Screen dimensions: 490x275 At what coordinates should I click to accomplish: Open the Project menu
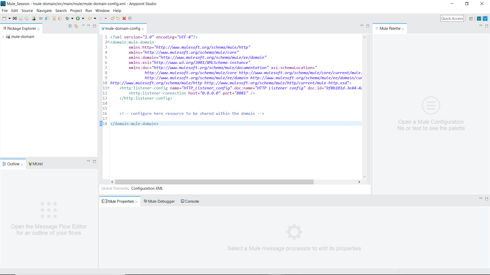point(76,11)
